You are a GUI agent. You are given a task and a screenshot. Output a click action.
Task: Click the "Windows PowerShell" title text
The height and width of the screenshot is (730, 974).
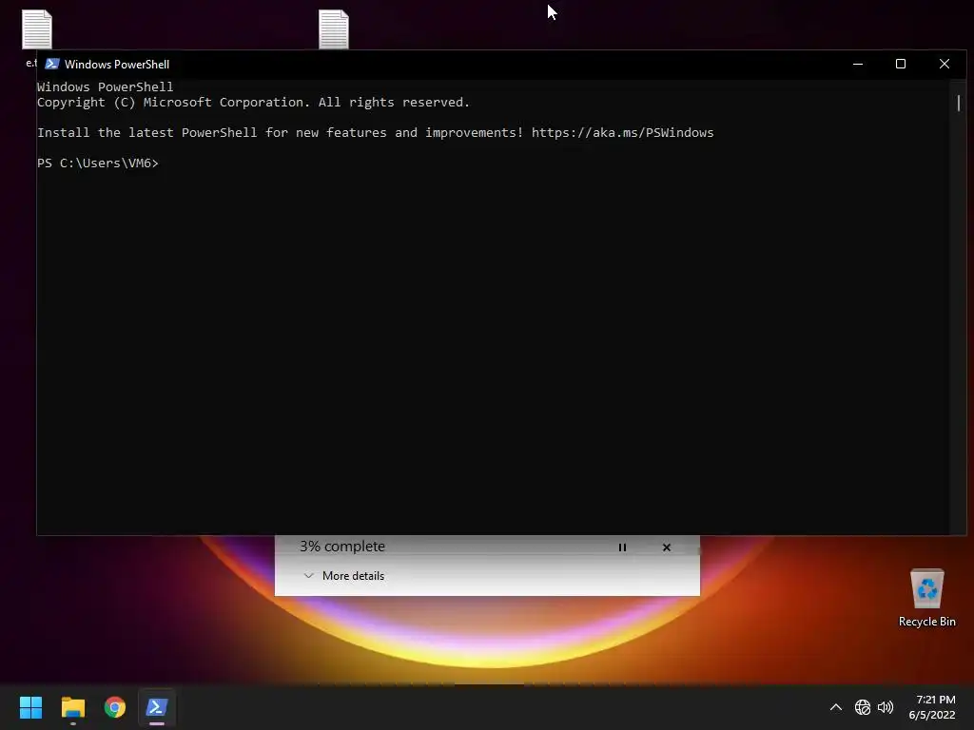point(117,64)
